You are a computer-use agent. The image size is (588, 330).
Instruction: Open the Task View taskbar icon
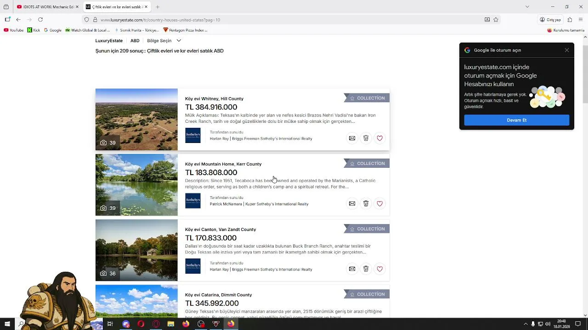(110, 324)
